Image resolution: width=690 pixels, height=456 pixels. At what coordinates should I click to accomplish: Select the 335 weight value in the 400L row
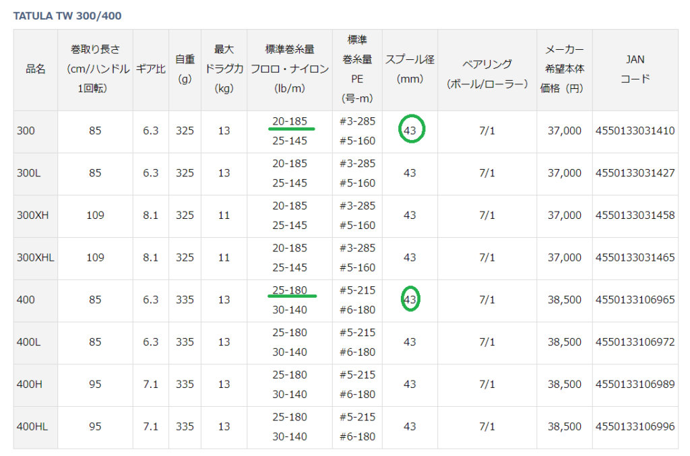[x=185, y=342]
